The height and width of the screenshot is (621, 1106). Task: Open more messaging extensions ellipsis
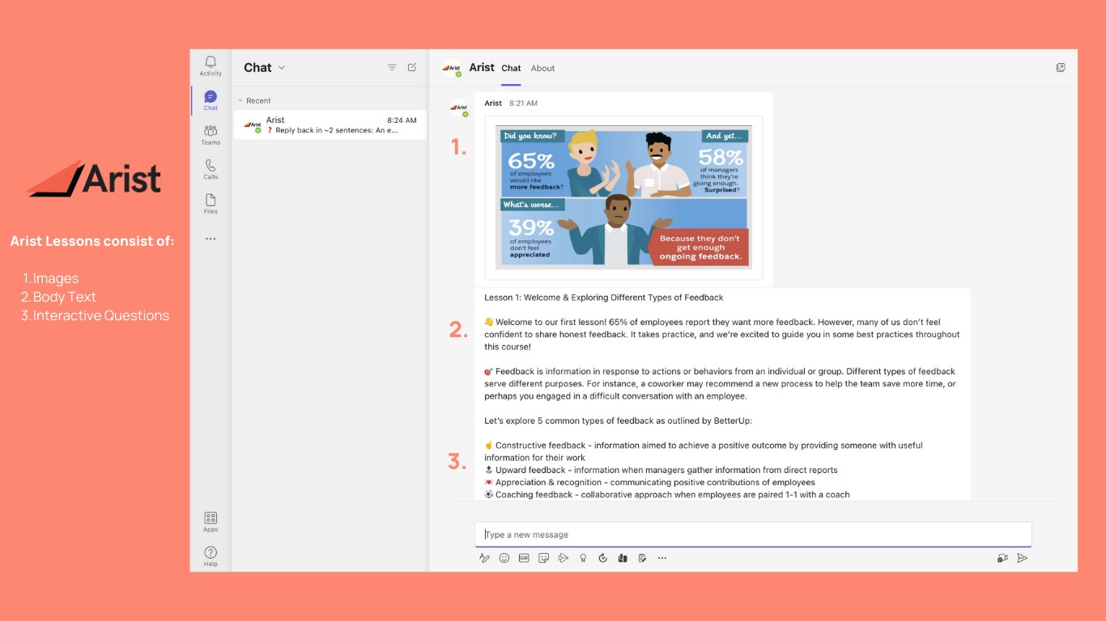pos(662,558)
